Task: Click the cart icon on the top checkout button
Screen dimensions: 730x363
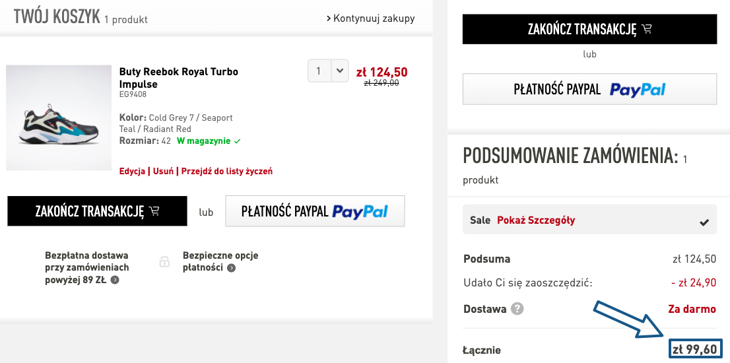Action: click(647, 29)
